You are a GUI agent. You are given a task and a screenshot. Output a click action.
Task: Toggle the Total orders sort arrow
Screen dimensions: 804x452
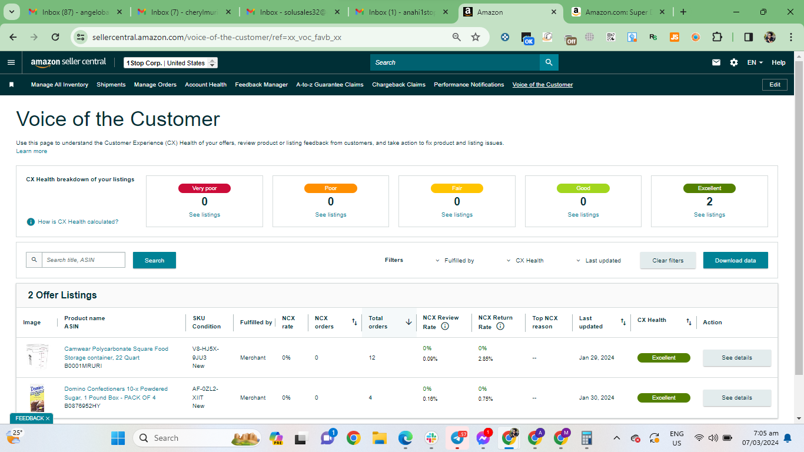pyautogui.click(x=408, y=322)
